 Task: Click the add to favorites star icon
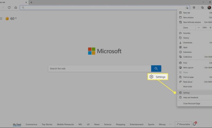click(x=187, y=8)
